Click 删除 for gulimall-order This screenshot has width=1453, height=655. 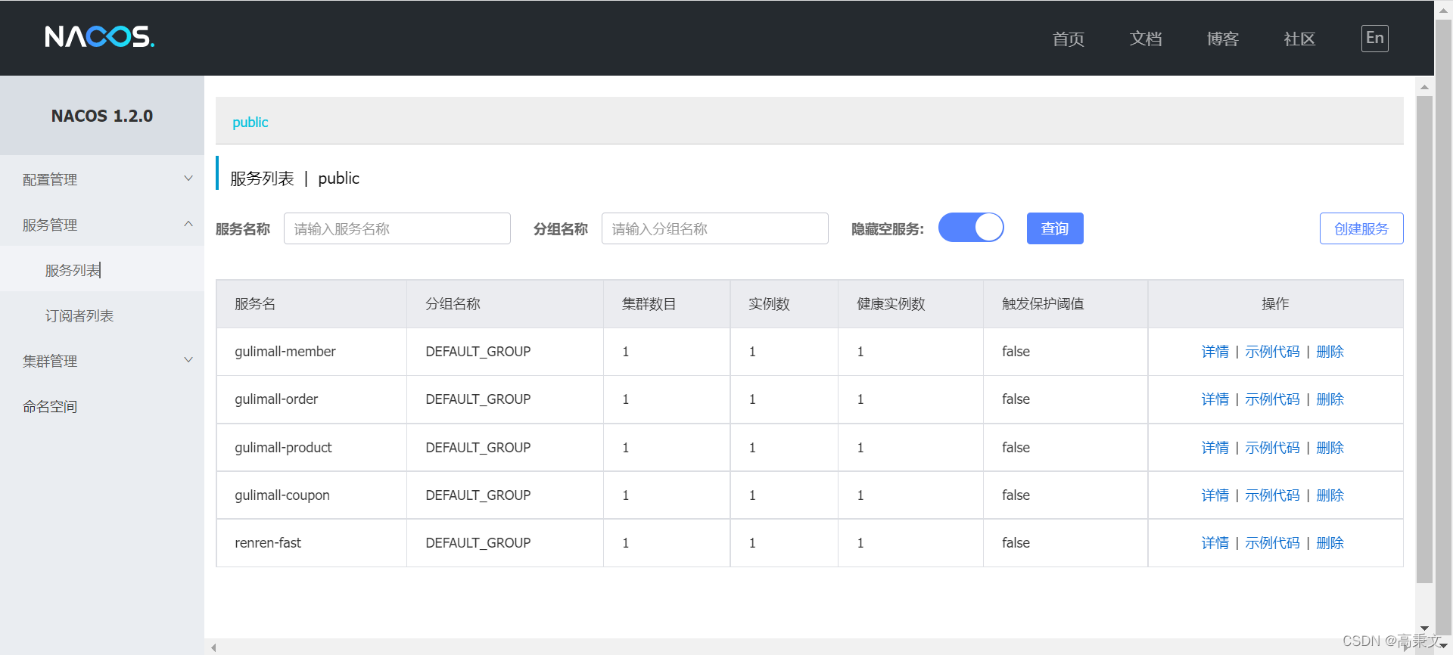tap(1330, 399)
